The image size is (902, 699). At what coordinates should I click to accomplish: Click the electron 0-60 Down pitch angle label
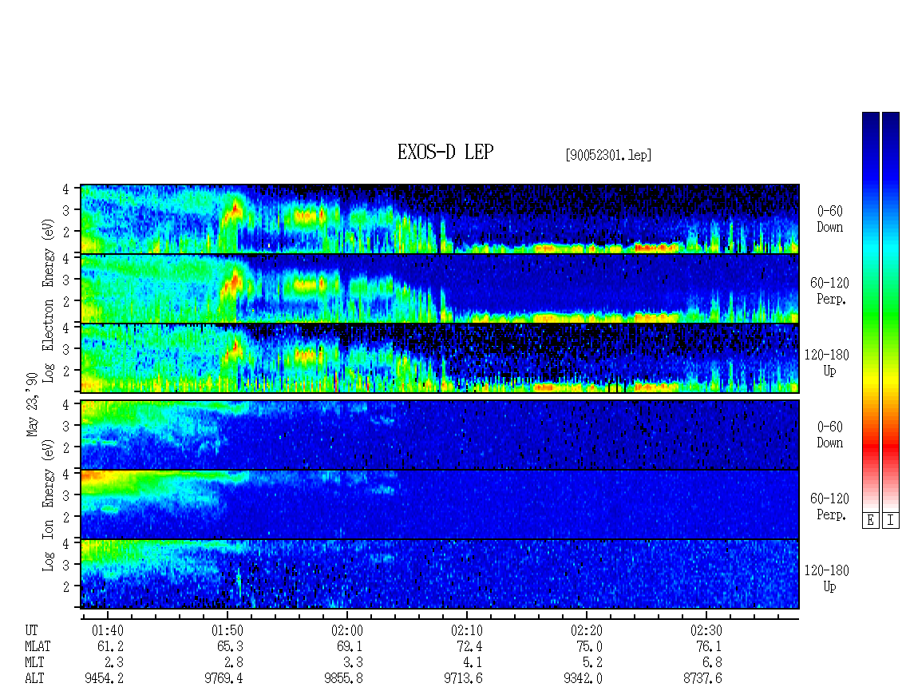click(829, 220)
